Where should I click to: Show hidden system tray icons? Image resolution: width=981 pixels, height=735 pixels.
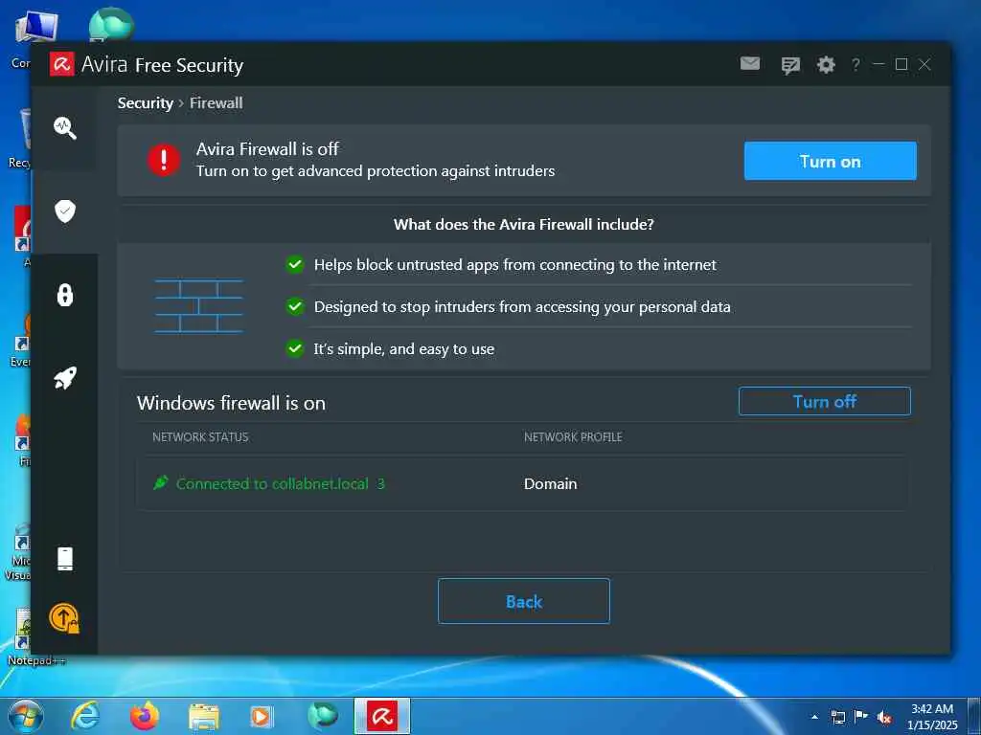[x=814, y=717]
